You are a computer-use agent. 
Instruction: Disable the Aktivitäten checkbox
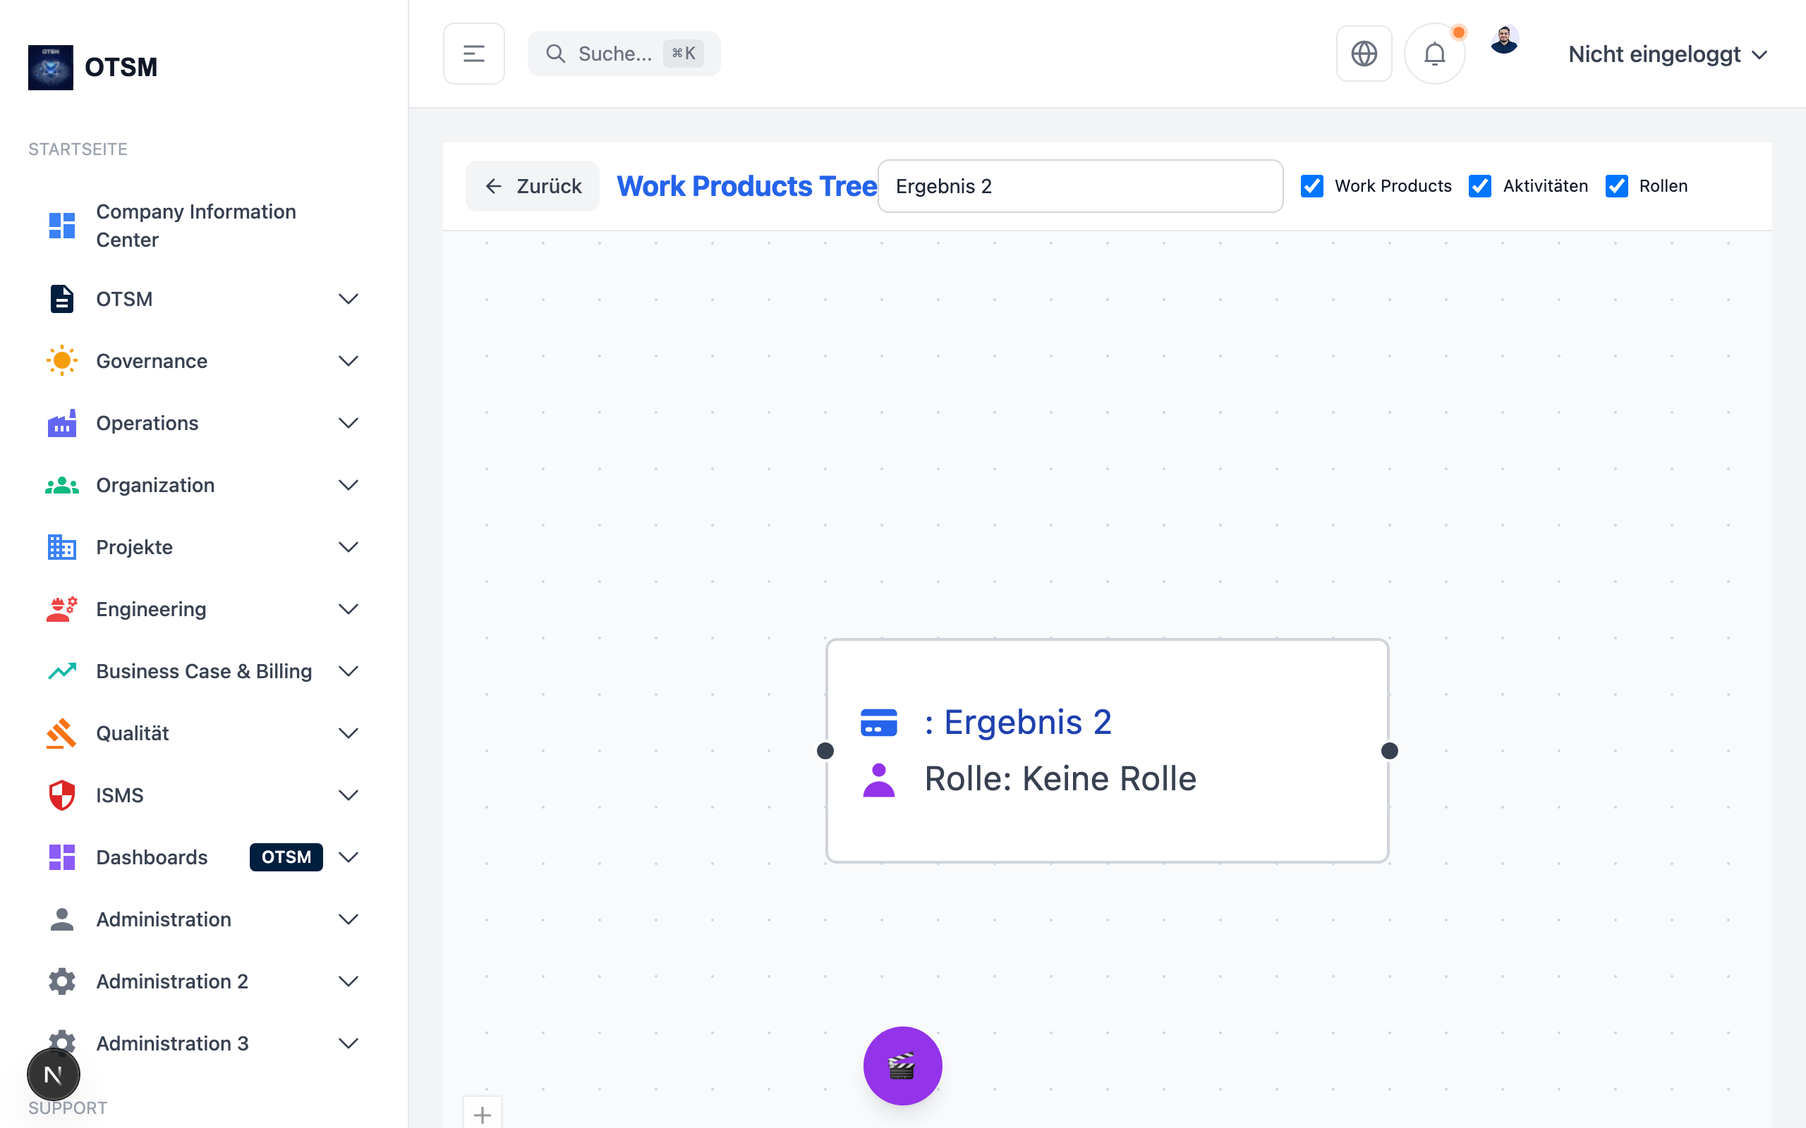coord(1479,185)
